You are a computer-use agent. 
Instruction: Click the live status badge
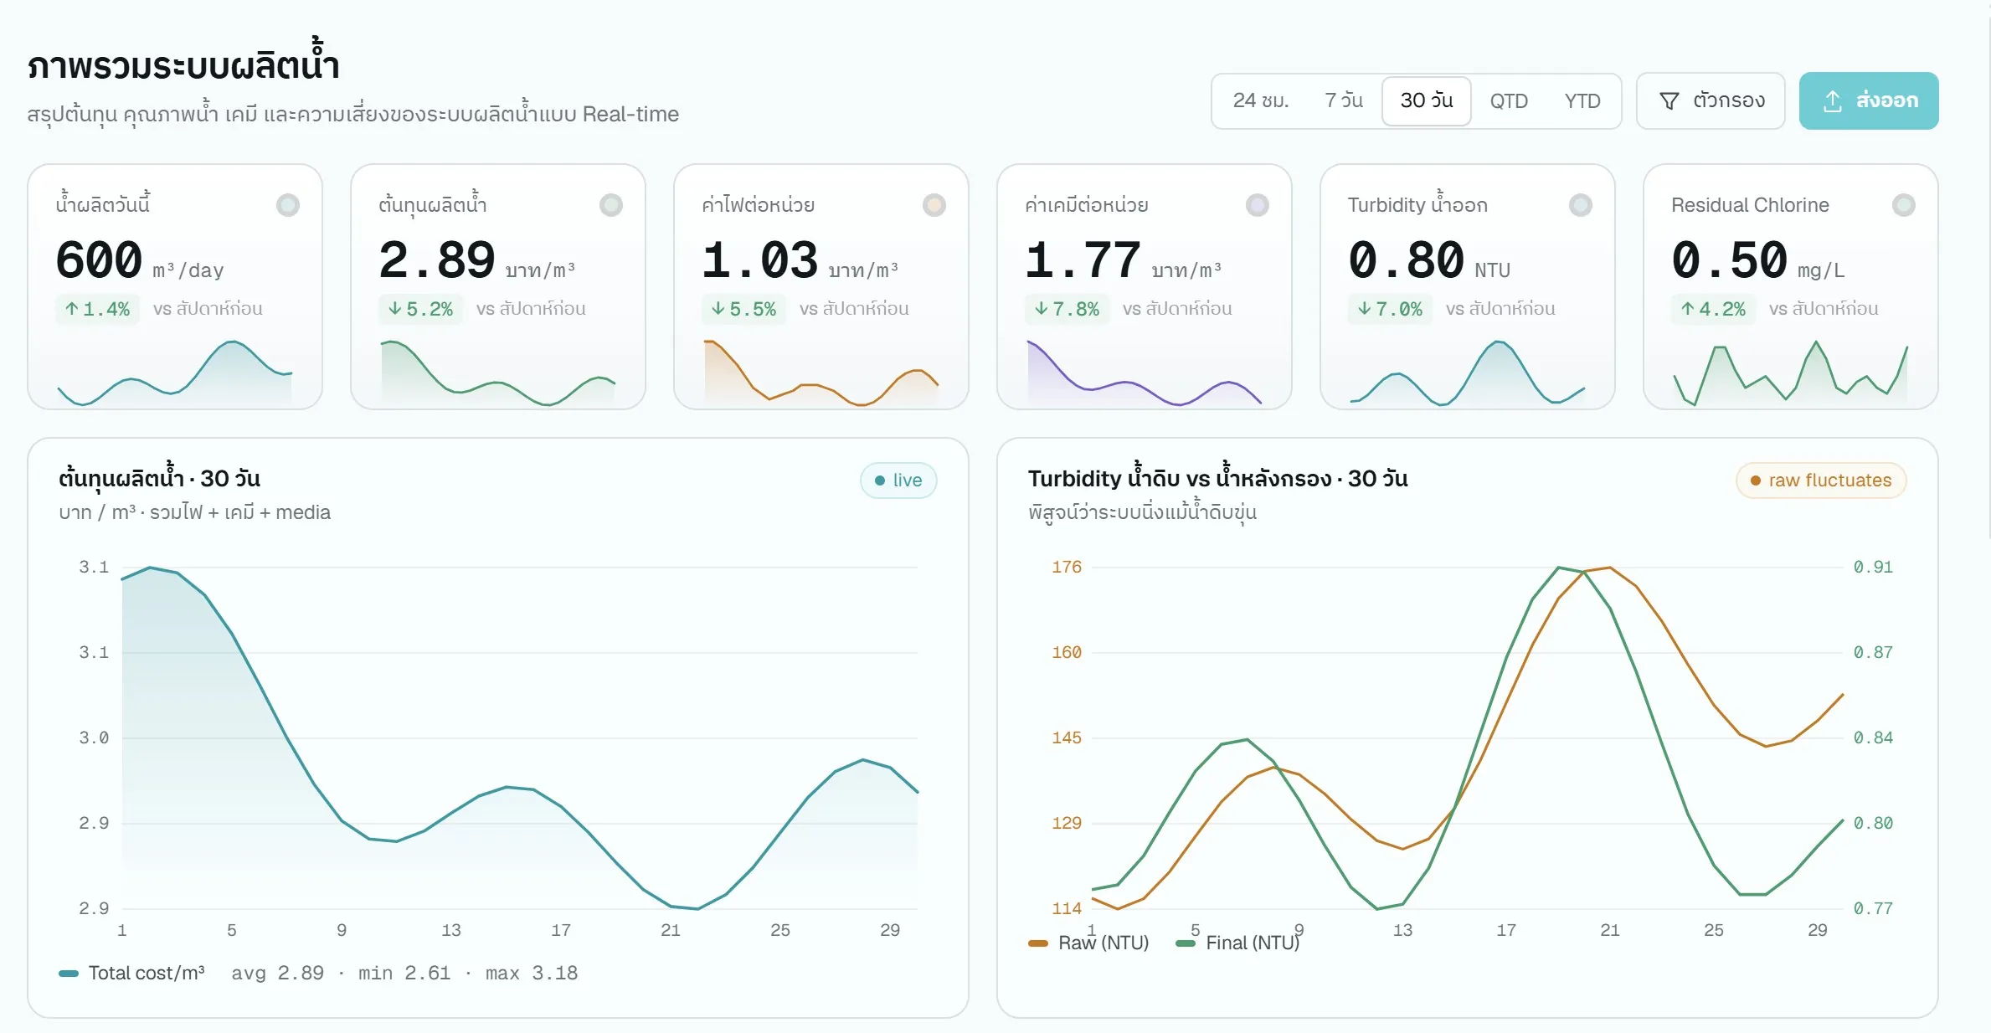point(898,481)
